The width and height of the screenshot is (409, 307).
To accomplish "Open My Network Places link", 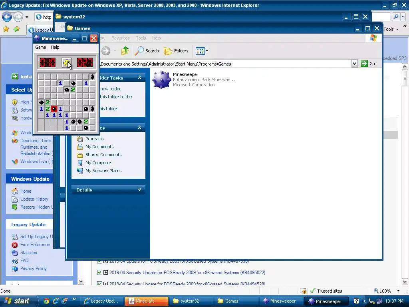I will [103, 171].
